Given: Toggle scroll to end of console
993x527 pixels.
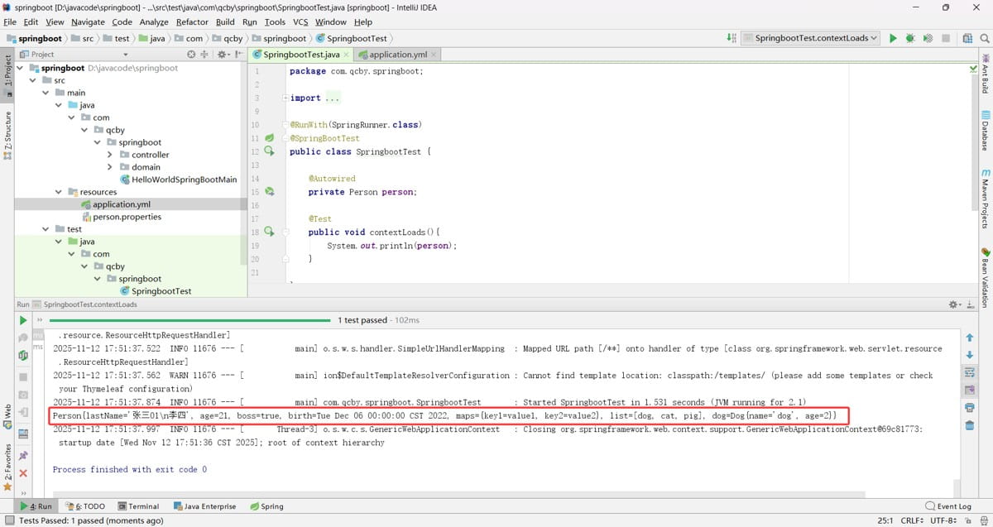Looking at the screenshot, I should [969, 390].
